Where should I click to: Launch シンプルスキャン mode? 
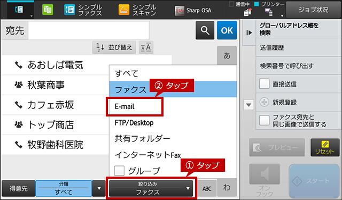[x=137, y=10]
